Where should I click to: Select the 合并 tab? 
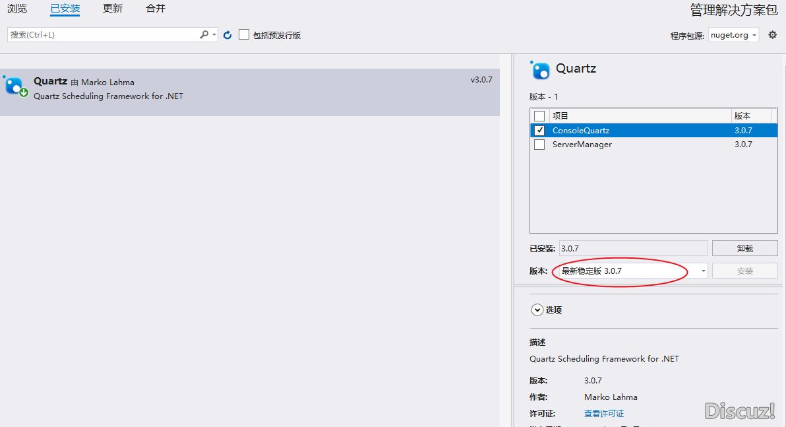click(x=156, y=9)
